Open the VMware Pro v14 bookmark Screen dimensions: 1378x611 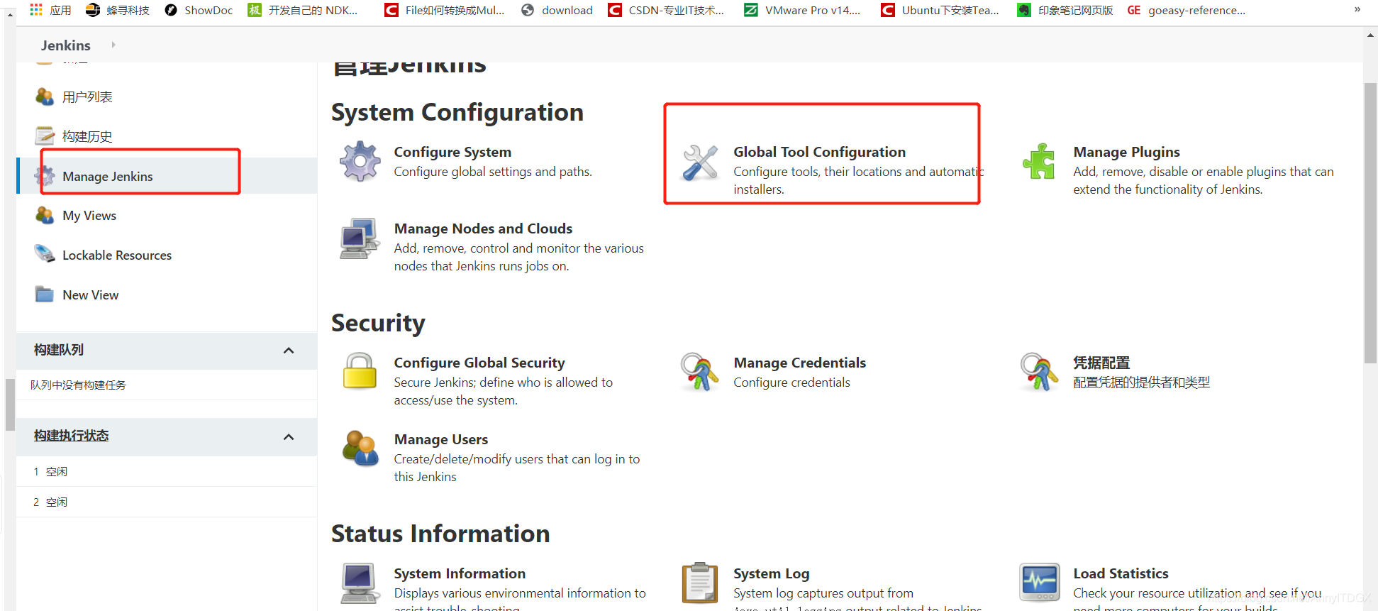point(802,10)
